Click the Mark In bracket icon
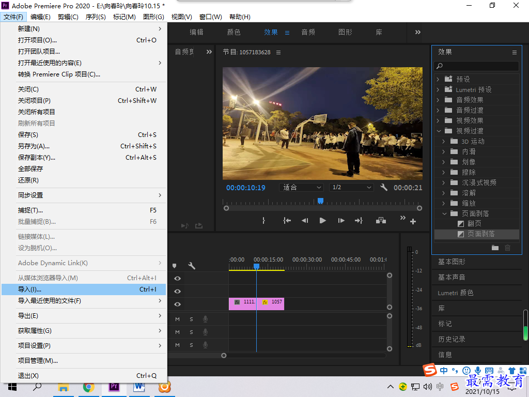 tap(263, 220)
